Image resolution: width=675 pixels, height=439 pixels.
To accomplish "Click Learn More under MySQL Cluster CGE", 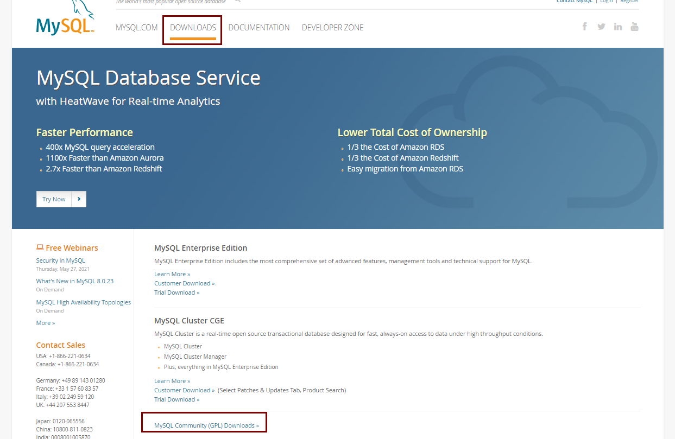I will tap(172, 380).
